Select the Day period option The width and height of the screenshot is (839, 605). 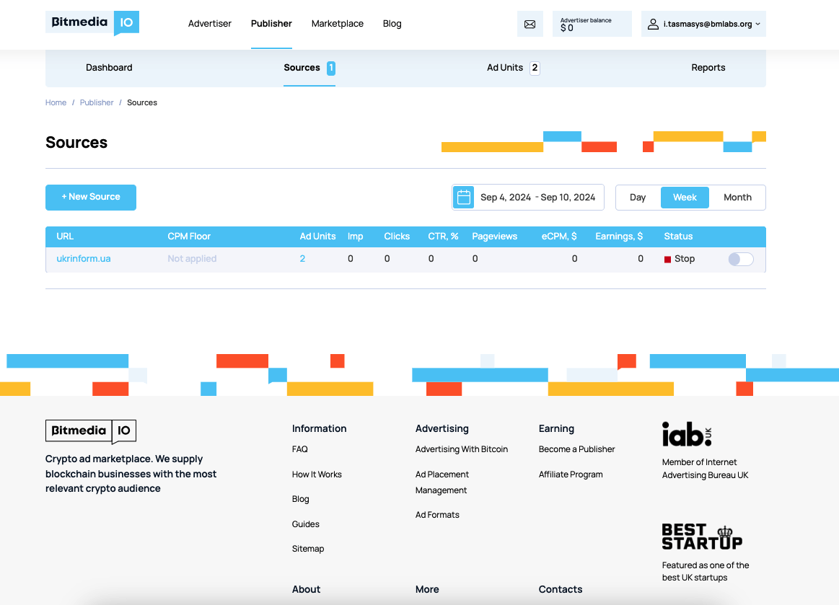(638, 198)
